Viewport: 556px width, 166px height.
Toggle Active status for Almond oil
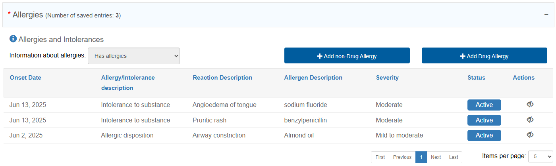coord(484,135)
